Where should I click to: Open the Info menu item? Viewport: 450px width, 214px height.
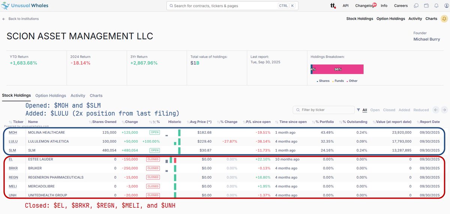tap(384, 6)
